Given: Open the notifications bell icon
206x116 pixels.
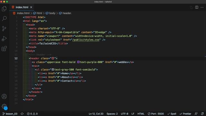Looking at the screenshot, I should [x=202, y=114].
